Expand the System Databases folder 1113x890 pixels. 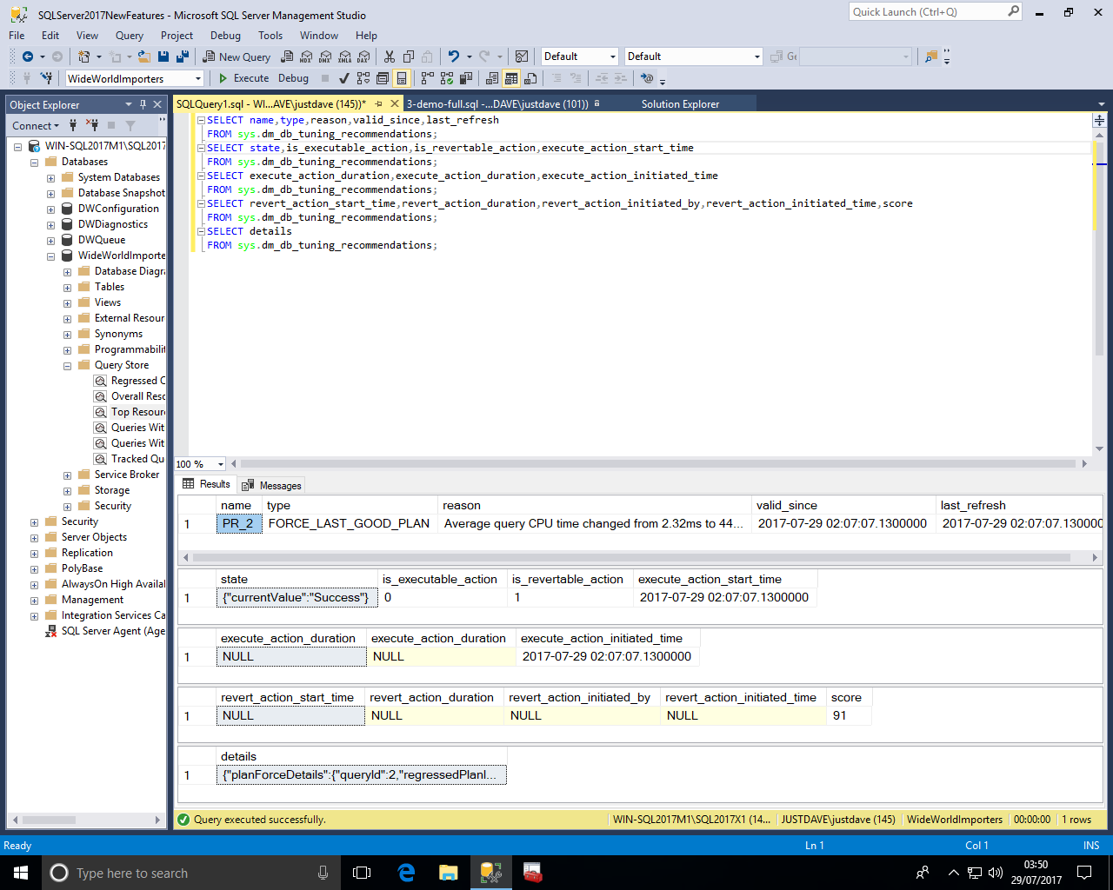point(50,177)
